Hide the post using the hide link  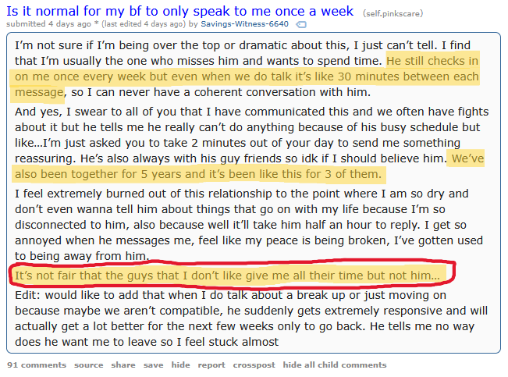tap(180, 365)
